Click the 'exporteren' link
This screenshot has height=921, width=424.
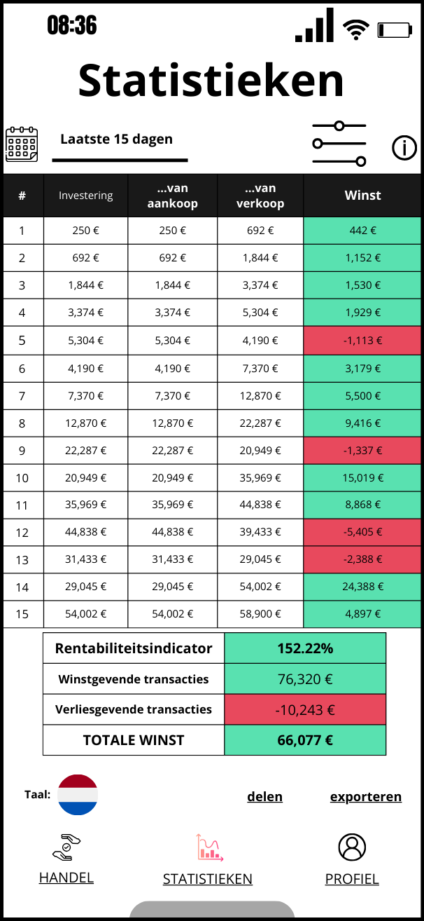(x=366, y=796)
